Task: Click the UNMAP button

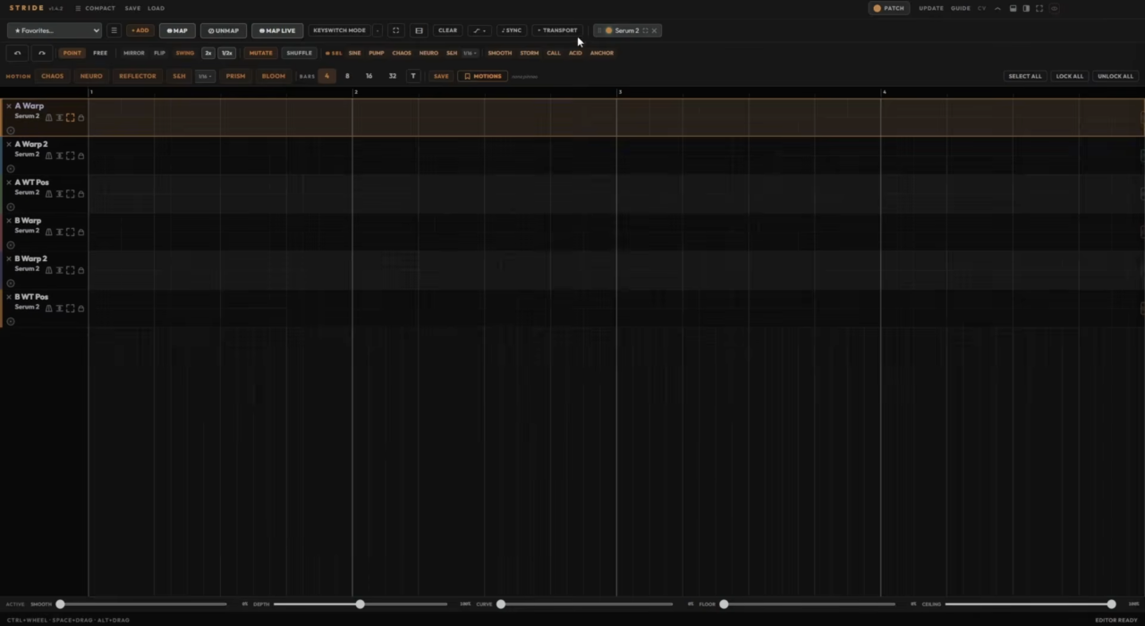Action: (x=224, y=30)
